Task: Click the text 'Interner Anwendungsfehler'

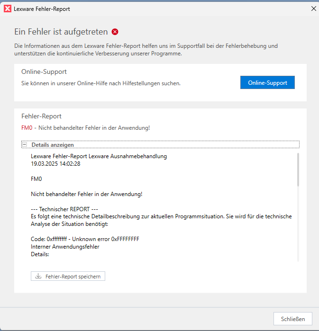Action: point(65,247)
